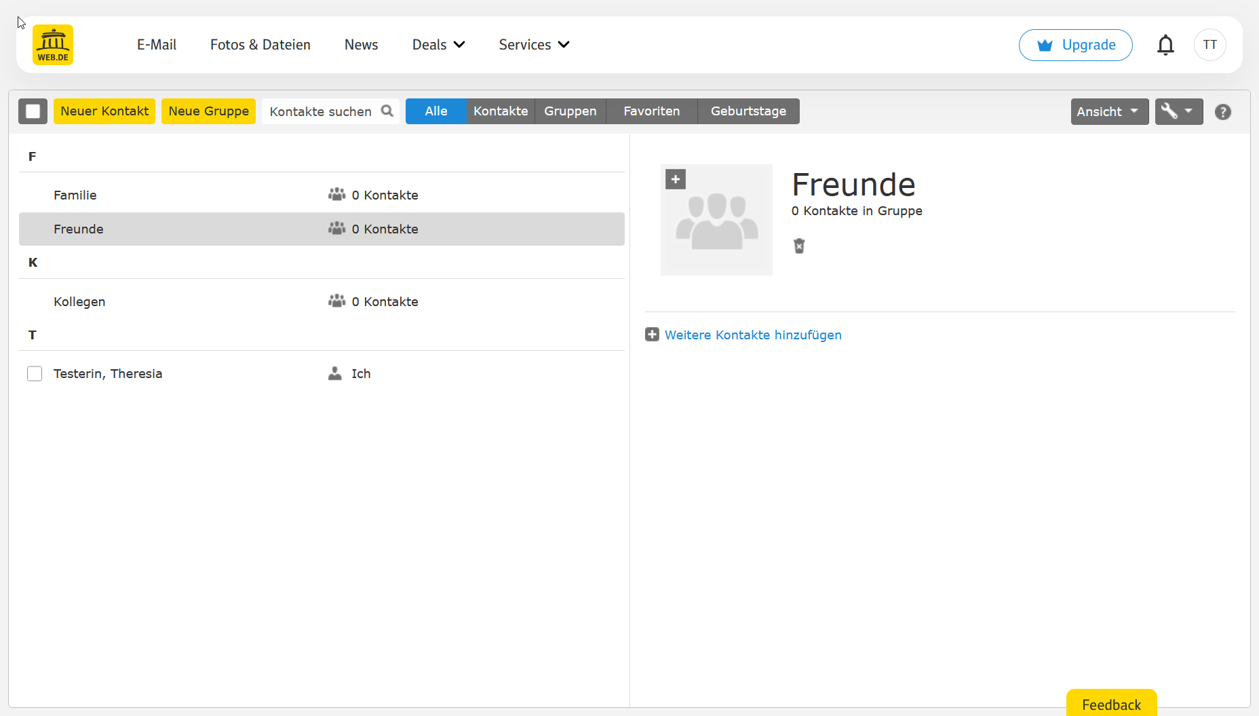Open the account menu via TT avatar
Image resolution: width=1259 pixels, height=716 pixels.
pyautogui.click(x=1210, y=45)
